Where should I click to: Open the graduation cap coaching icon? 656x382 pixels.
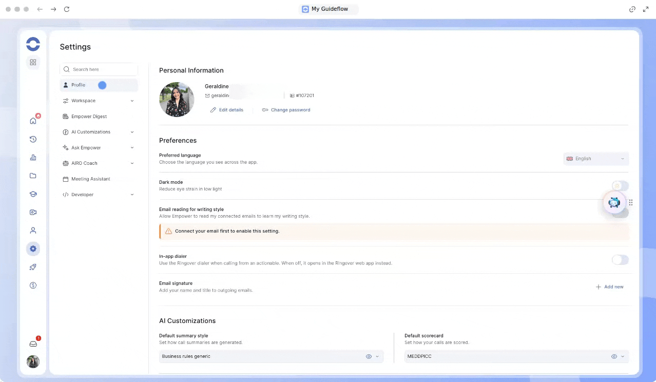(33, 194)
